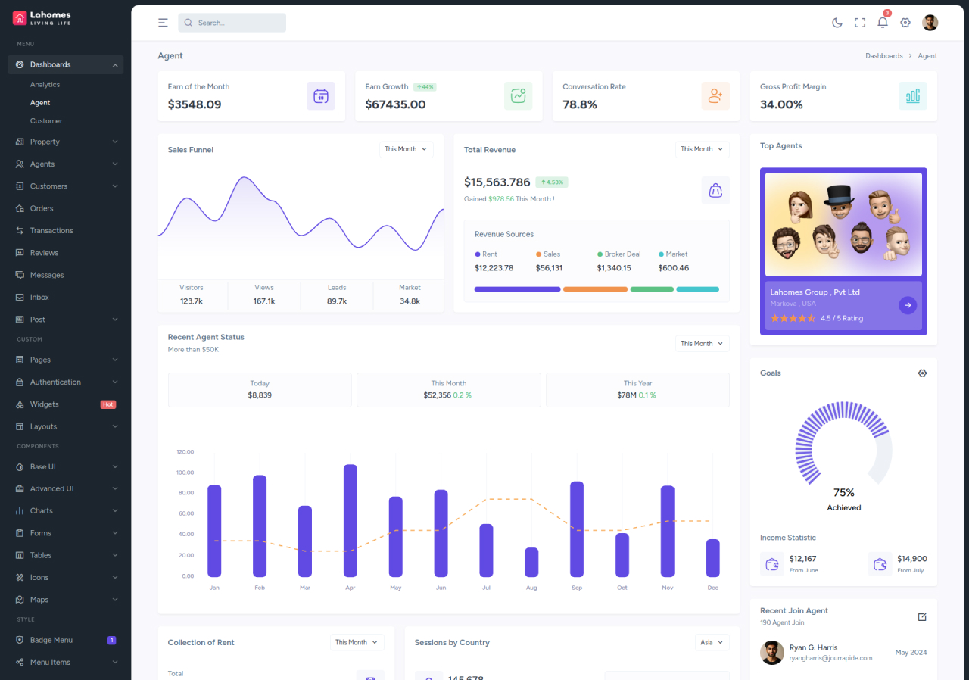969x680 pixels.
Task: Expand Layouts sidebar menu
Action: 65,426
